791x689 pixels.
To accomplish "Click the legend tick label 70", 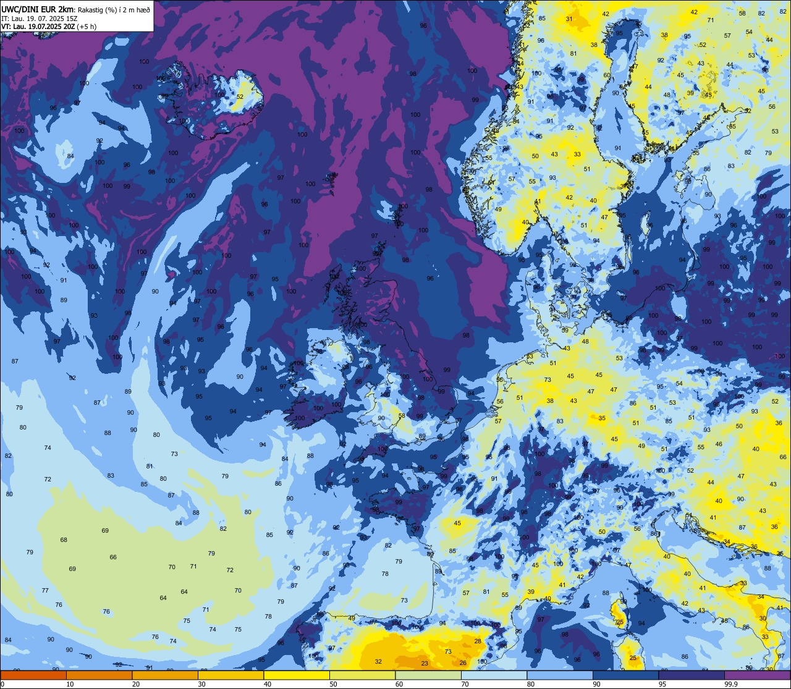I will pyautogui.click(x=465, y=684).
